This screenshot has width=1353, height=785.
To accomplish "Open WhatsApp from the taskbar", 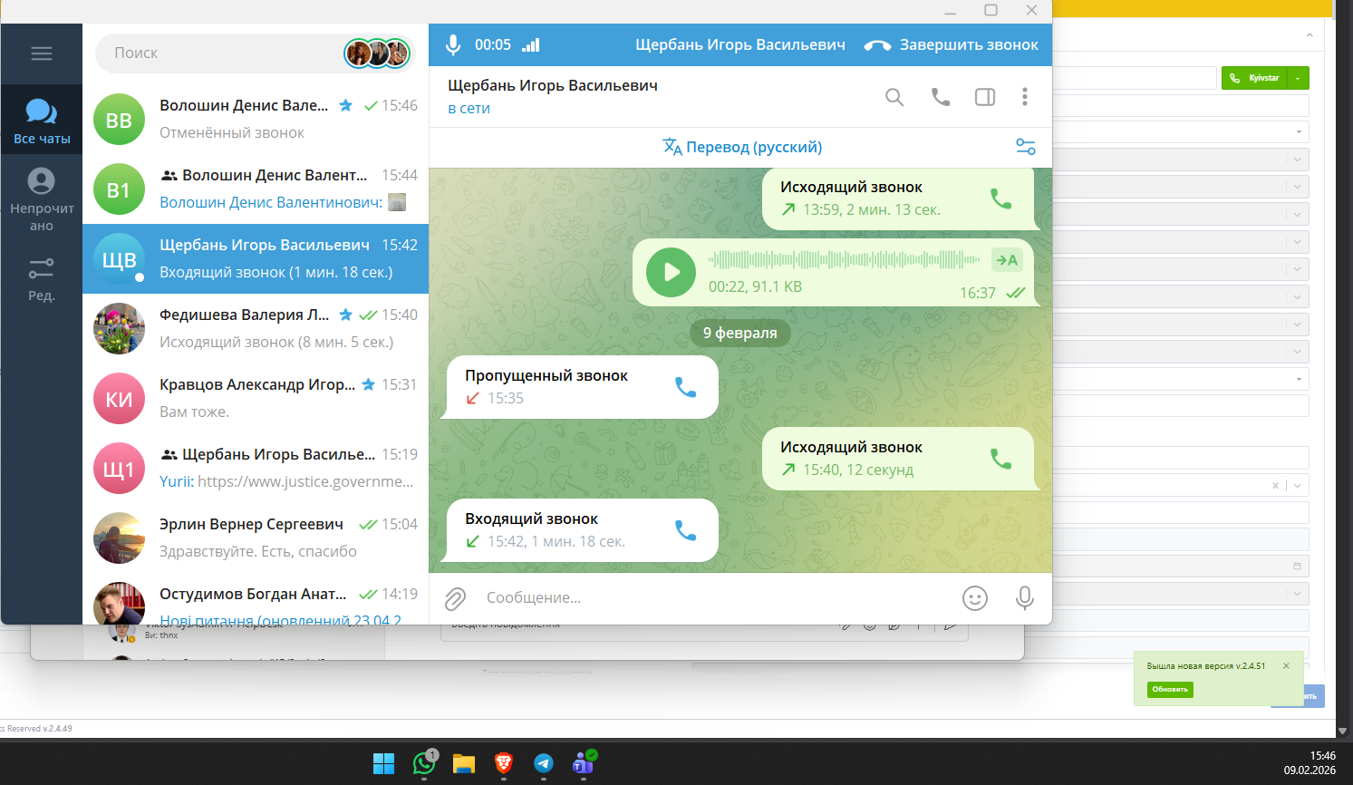I will [x=424, y=763].
